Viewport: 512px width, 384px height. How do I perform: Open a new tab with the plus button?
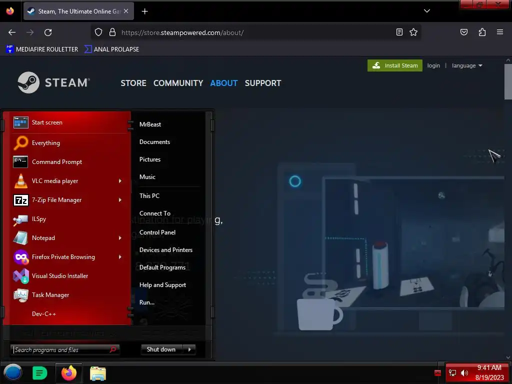[x=144, y=11]
